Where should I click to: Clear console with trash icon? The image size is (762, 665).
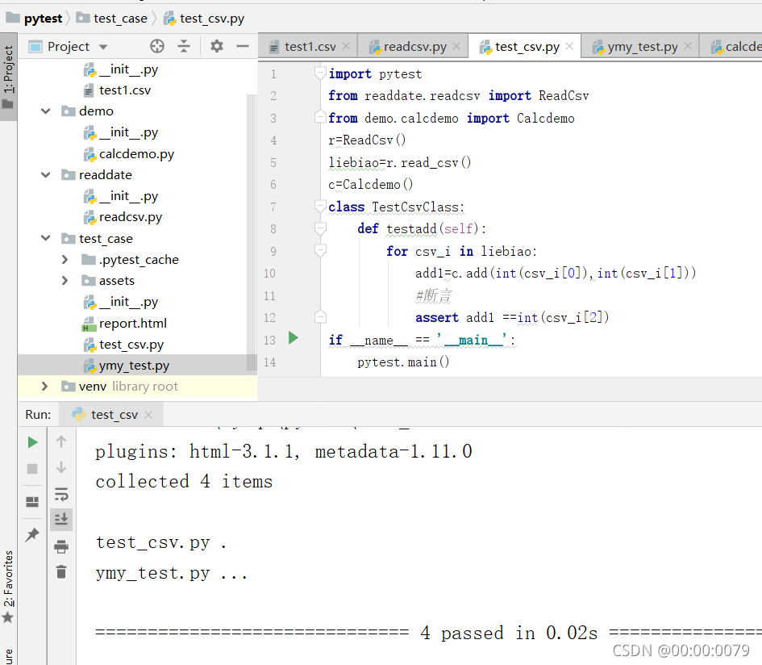(61, 572)
